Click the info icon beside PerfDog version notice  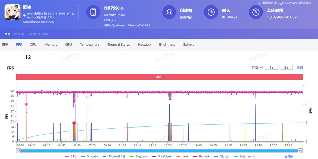pyautogui.click(x=260, y=3)
